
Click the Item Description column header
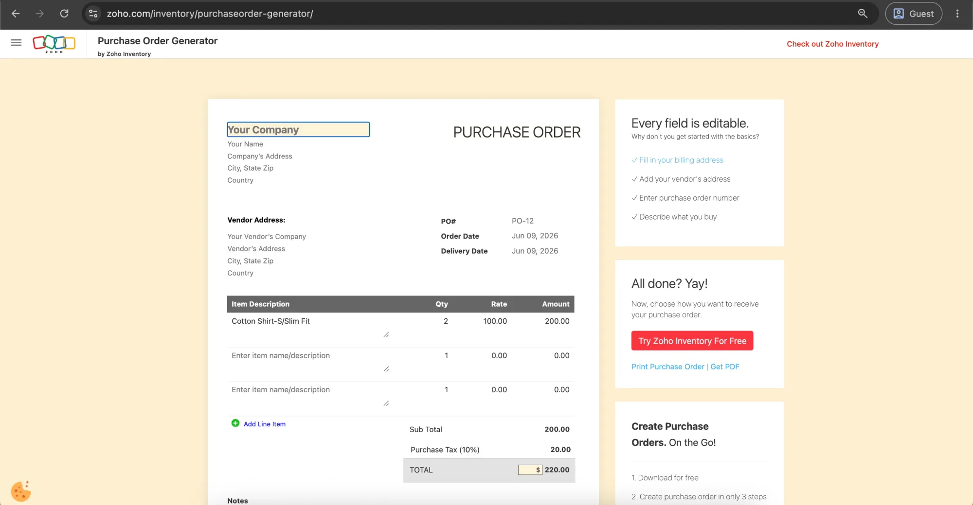(x=260, y=304)
